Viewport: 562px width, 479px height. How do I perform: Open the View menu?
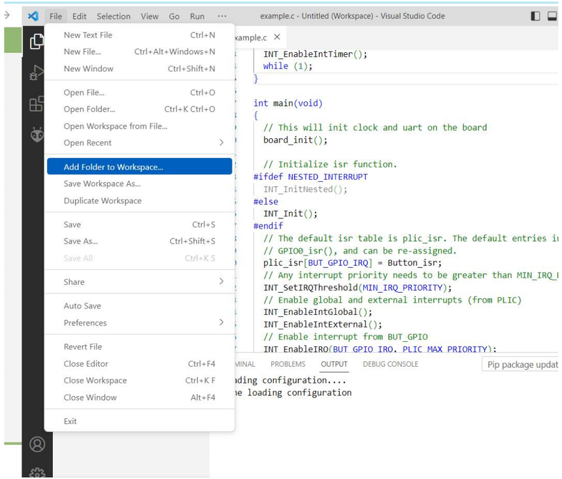[150, 16]
